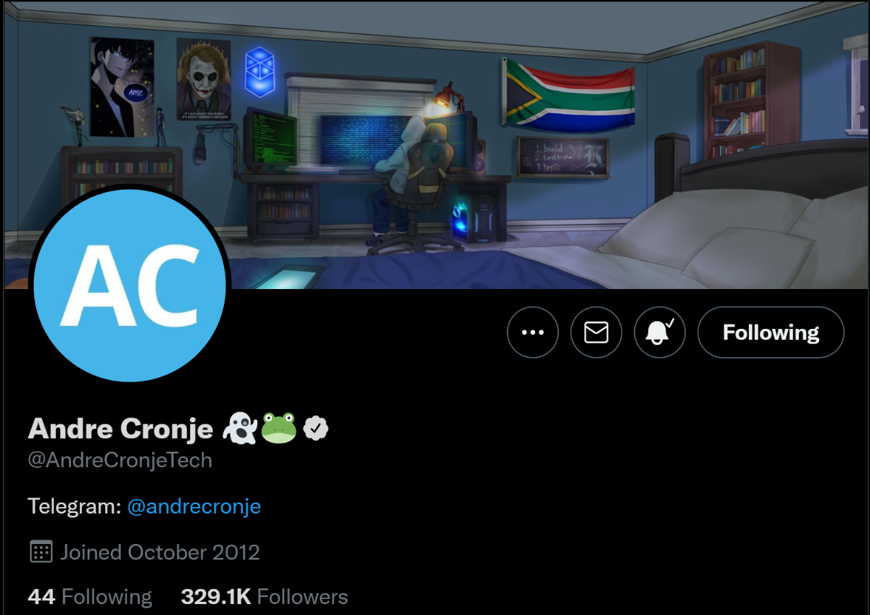Click the @AndreCronjeTech handle text
This screenshot has height=615, width=870.
[x=120, y=461]
